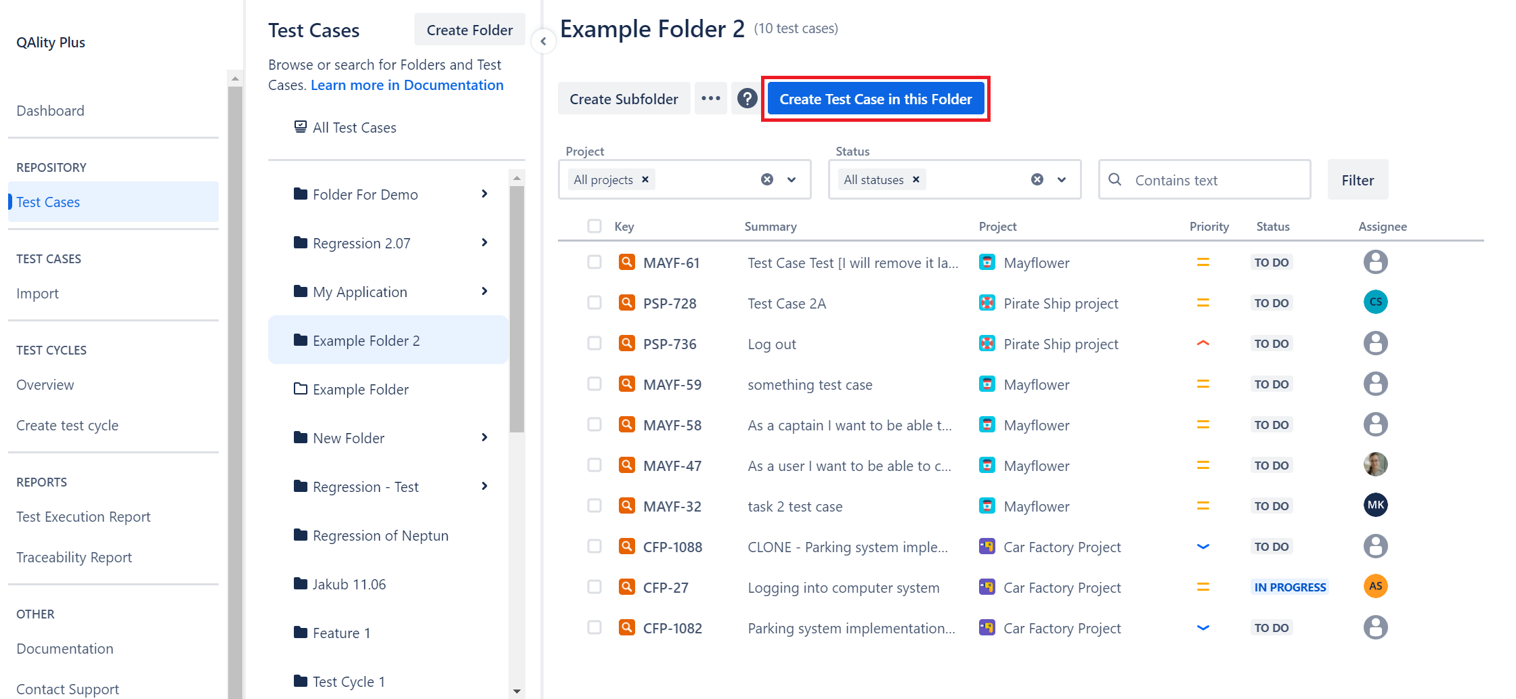This screenshot has width=1516, height=699.
Task: Switch to the Test Execution Report section
Action: click(83, 516)
